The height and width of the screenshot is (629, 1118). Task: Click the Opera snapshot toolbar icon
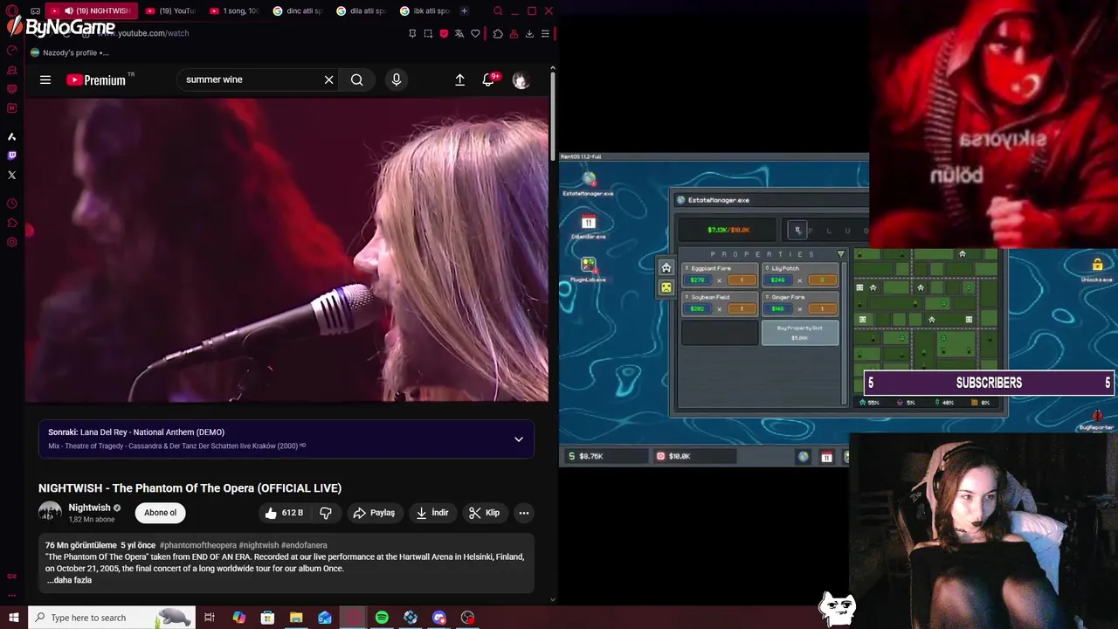[428, 33]
